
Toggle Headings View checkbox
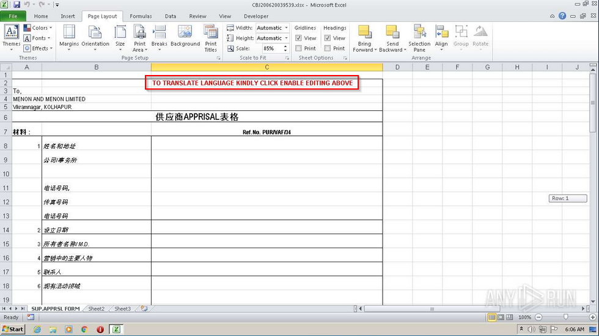pyautogui.click(x=328, y=38)
